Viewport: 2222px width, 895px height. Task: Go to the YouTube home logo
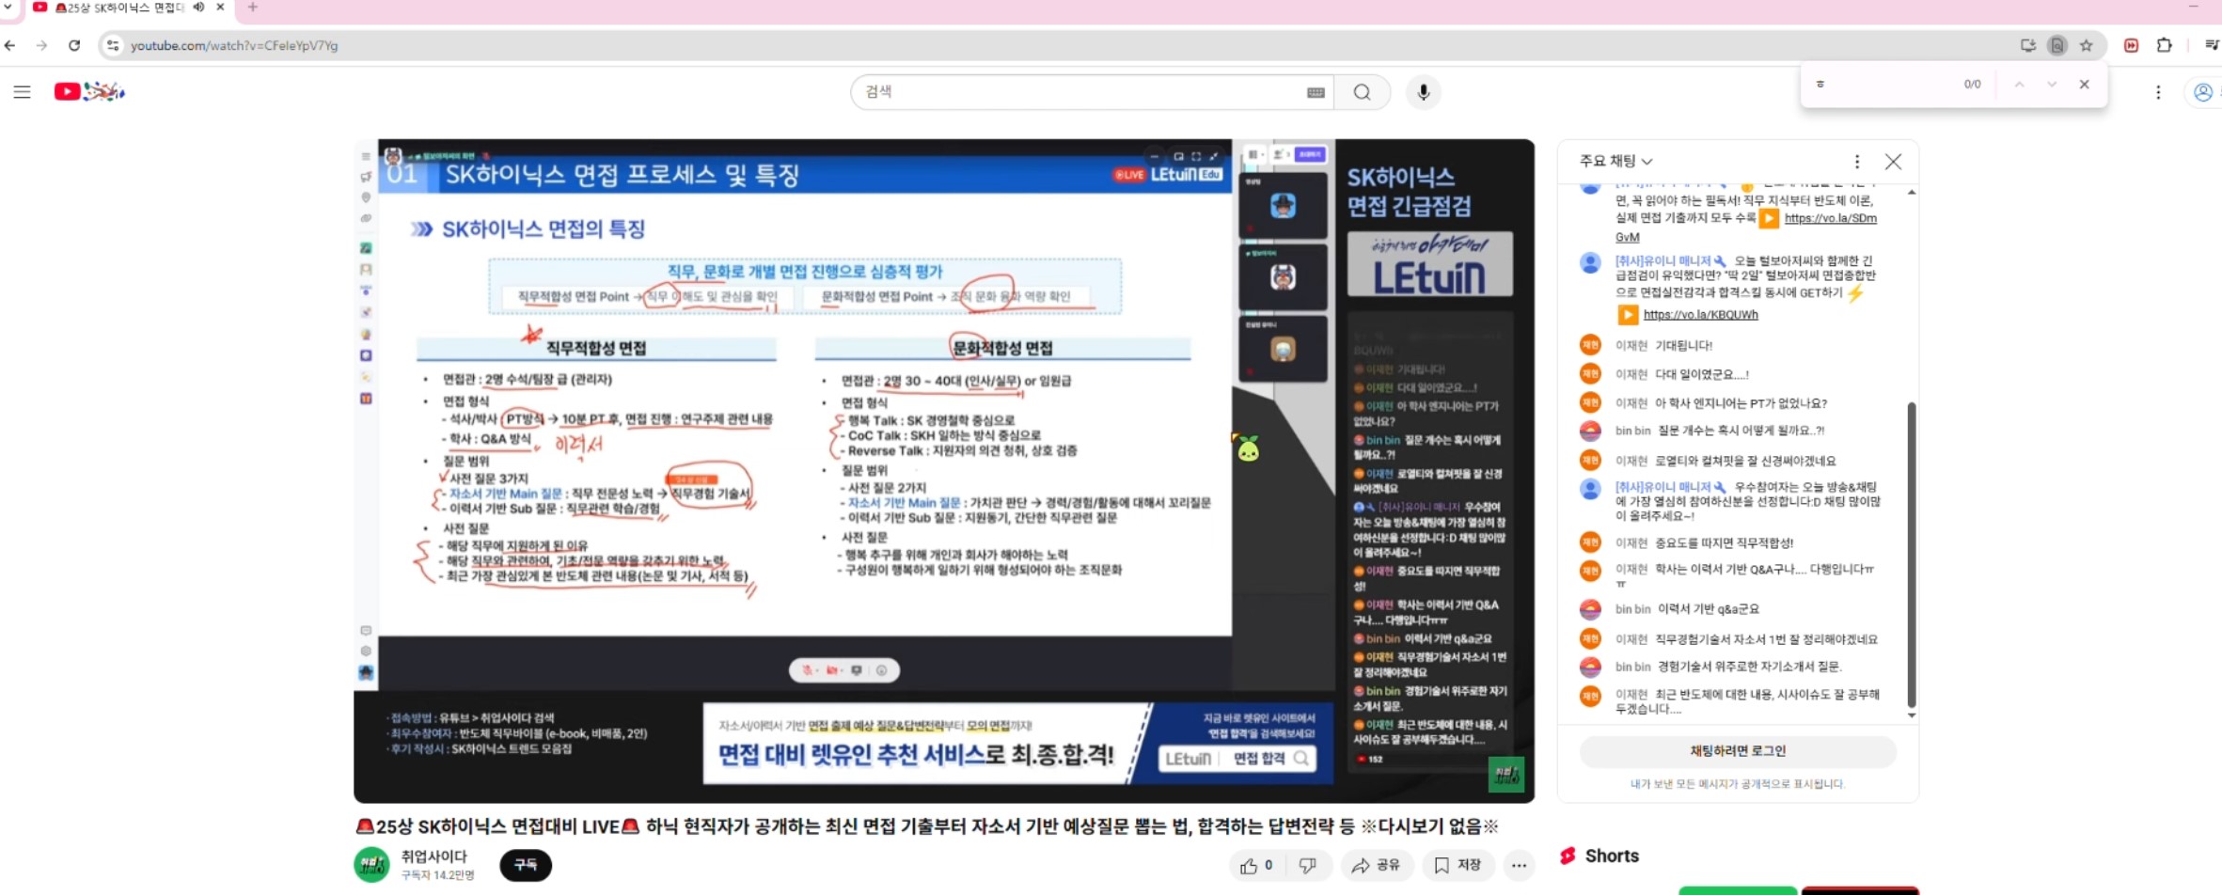[89, 91]
